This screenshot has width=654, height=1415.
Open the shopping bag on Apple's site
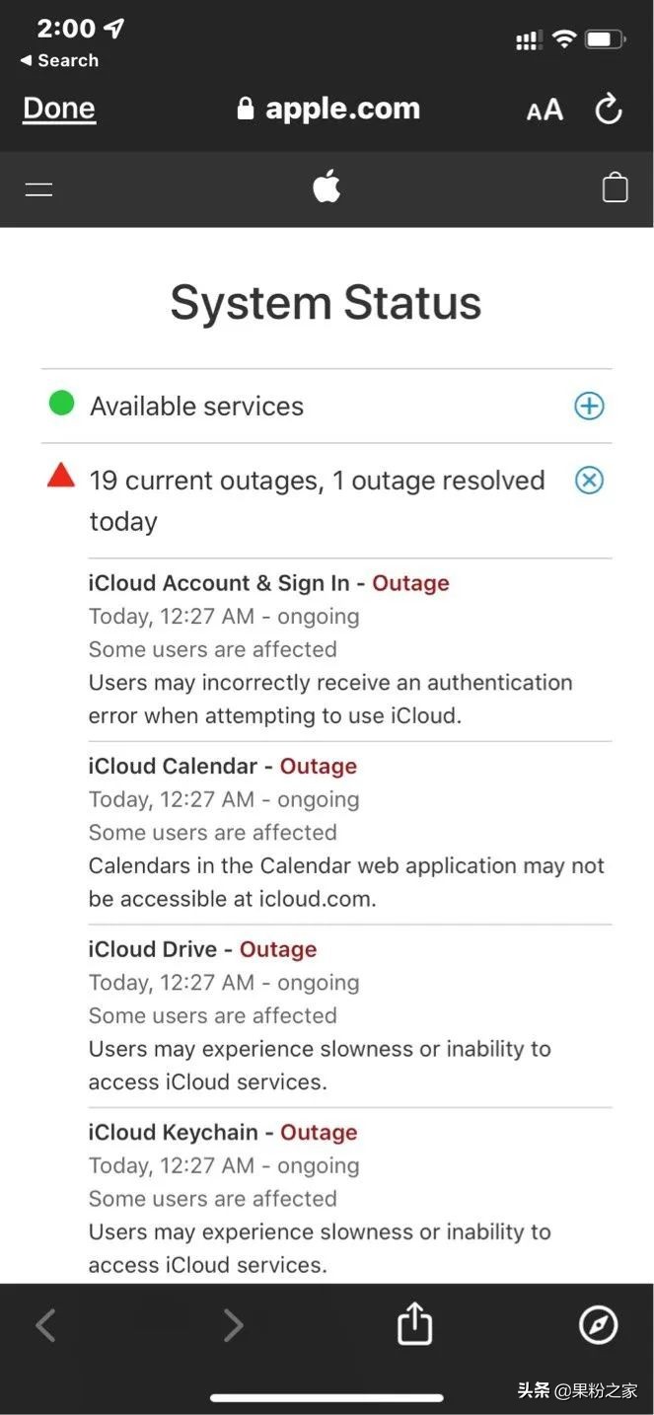point(615,187)
